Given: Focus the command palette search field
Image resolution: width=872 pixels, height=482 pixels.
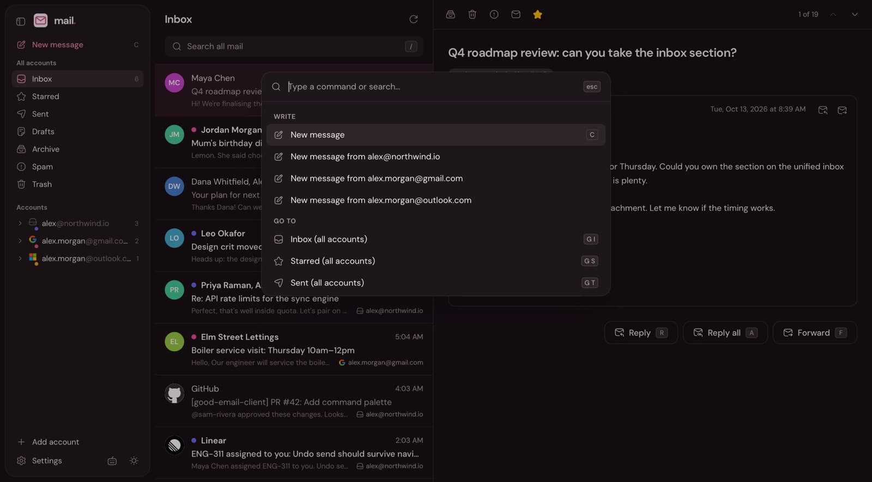Looking at the screenshot, I should (431, 87).
